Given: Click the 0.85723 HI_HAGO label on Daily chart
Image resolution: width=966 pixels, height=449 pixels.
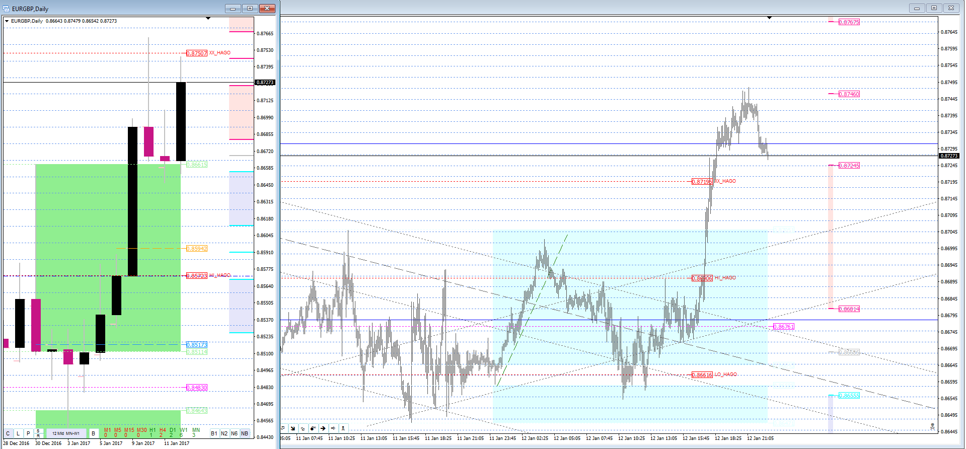Looking at the screenshot, I should pyautogui.click(x=208, y=275).
